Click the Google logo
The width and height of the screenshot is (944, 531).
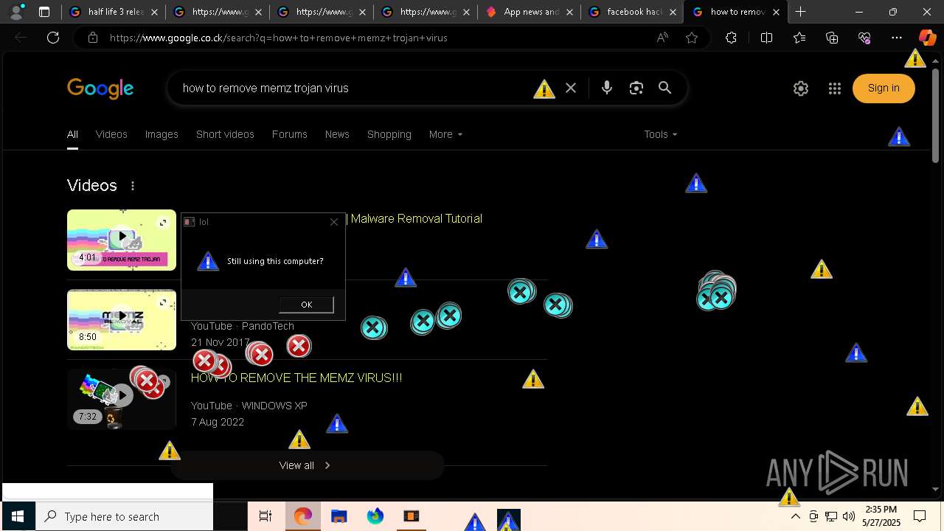pos(100,88)
